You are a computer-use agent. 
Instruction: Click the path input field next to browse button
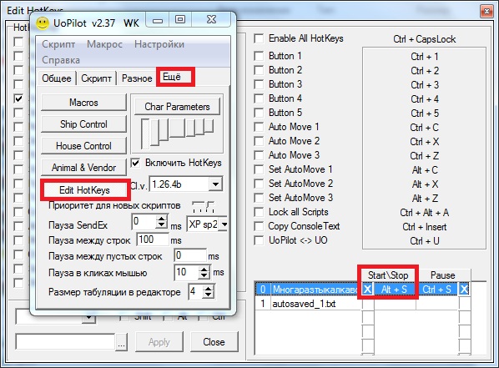click(65, 342)
